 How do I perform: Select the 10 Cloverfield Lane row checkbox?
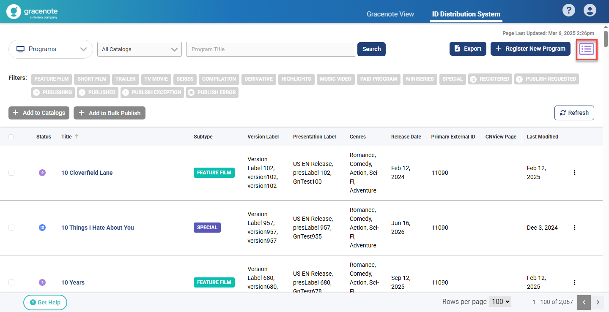(11, 173)
